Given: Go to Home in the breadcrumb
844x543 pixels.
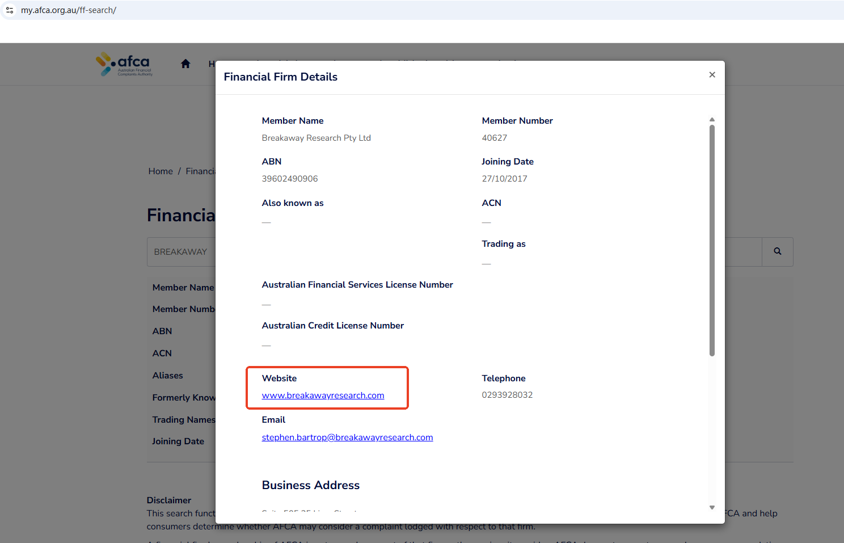Looking at the screenshot, I should (161, 171).
